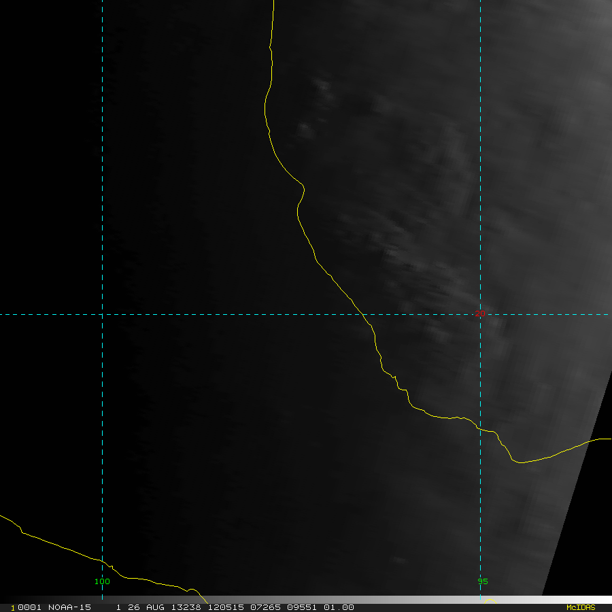Click intersection of 95 longitude and latitude lines
The height and width of the screenshot is (612, 612).
tap(480, 314)
